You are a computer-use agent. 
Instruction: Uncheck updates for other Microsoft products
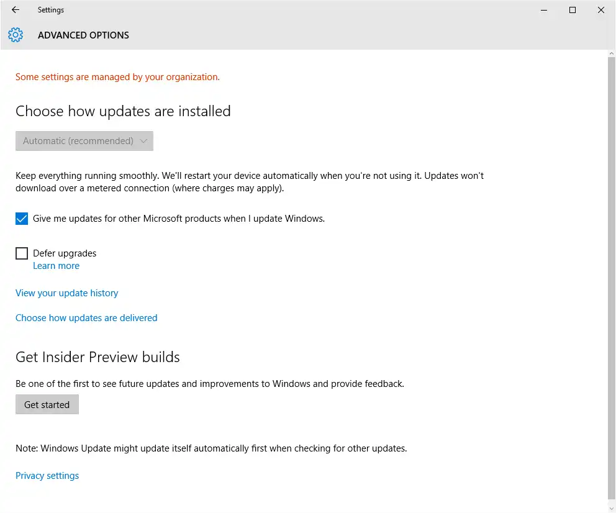tap(22, 219)
